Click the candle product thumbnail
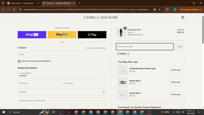 coord(123,70)
